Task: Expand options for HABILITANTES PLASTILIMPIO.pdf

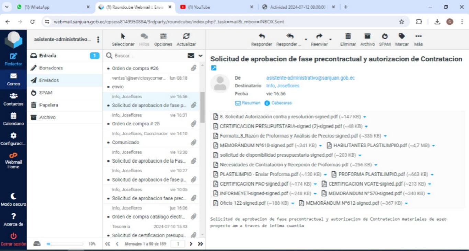Action: (x=433, y=146)
